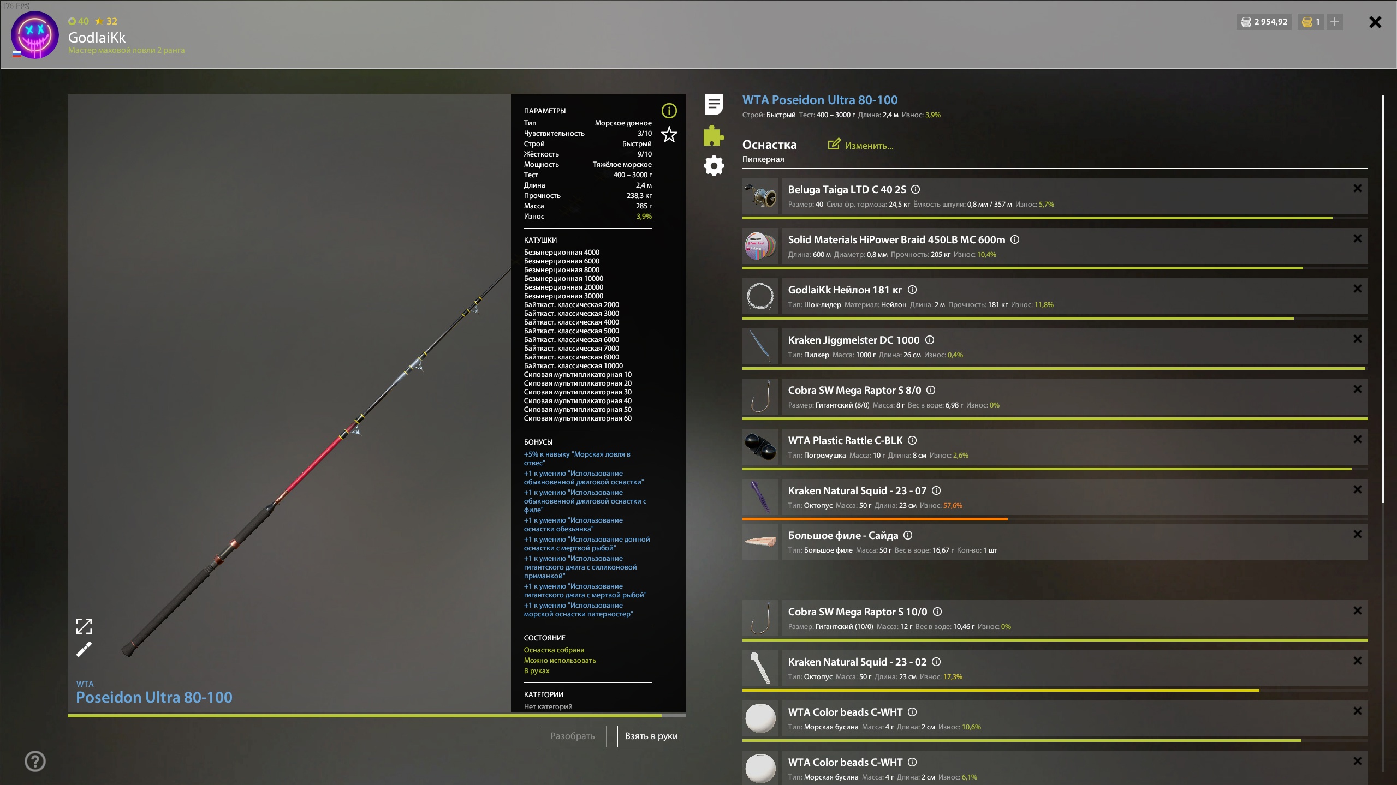Show info for GodlaiKk Нейлон 181 кг leader

[x=912, y=290]
